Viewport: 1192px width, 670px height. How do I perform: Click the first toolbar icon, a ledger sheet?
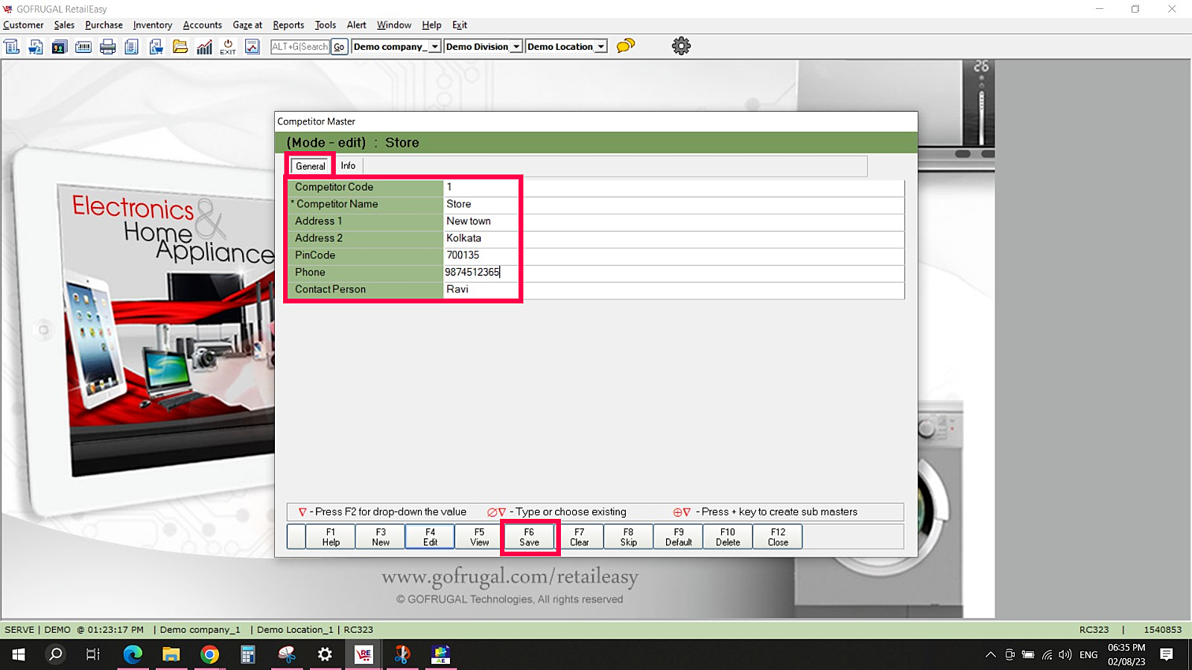click(x=12, y=47)
